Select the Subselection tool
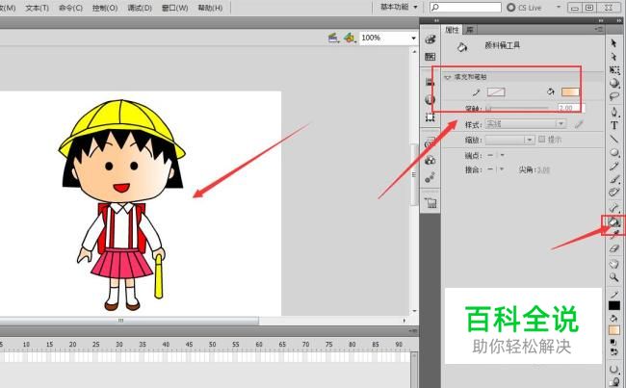The height and width of the screenshot is (388, 626). click(x=614, y=56)
